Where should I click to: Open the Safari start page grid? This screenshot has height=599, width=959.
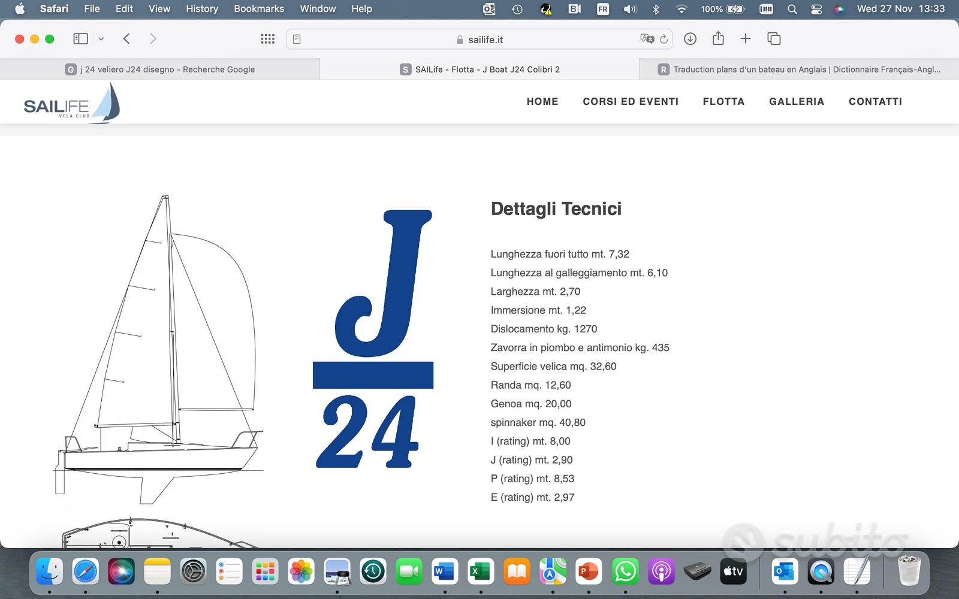(x=267, y=39)
